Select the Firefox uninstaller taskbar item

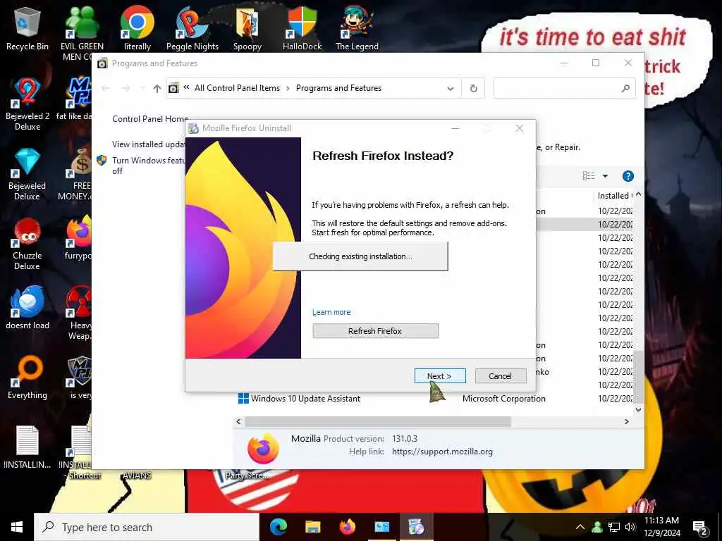pos(416,527)
